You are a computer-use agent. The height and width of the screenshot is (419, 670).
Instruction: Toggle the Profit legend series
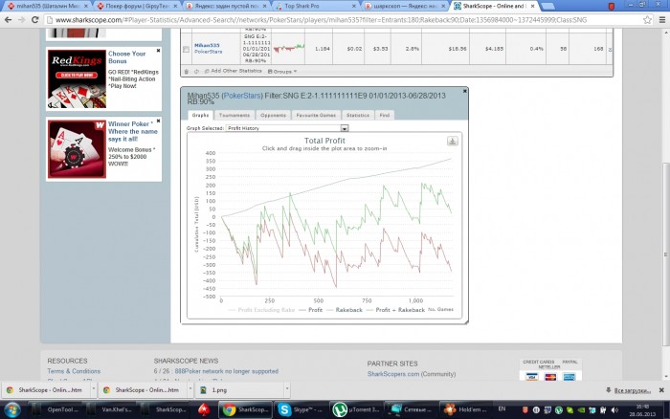tap(310, 310)
